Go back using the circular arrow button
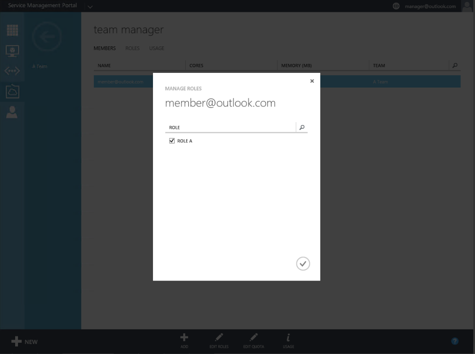 [46, 36]
